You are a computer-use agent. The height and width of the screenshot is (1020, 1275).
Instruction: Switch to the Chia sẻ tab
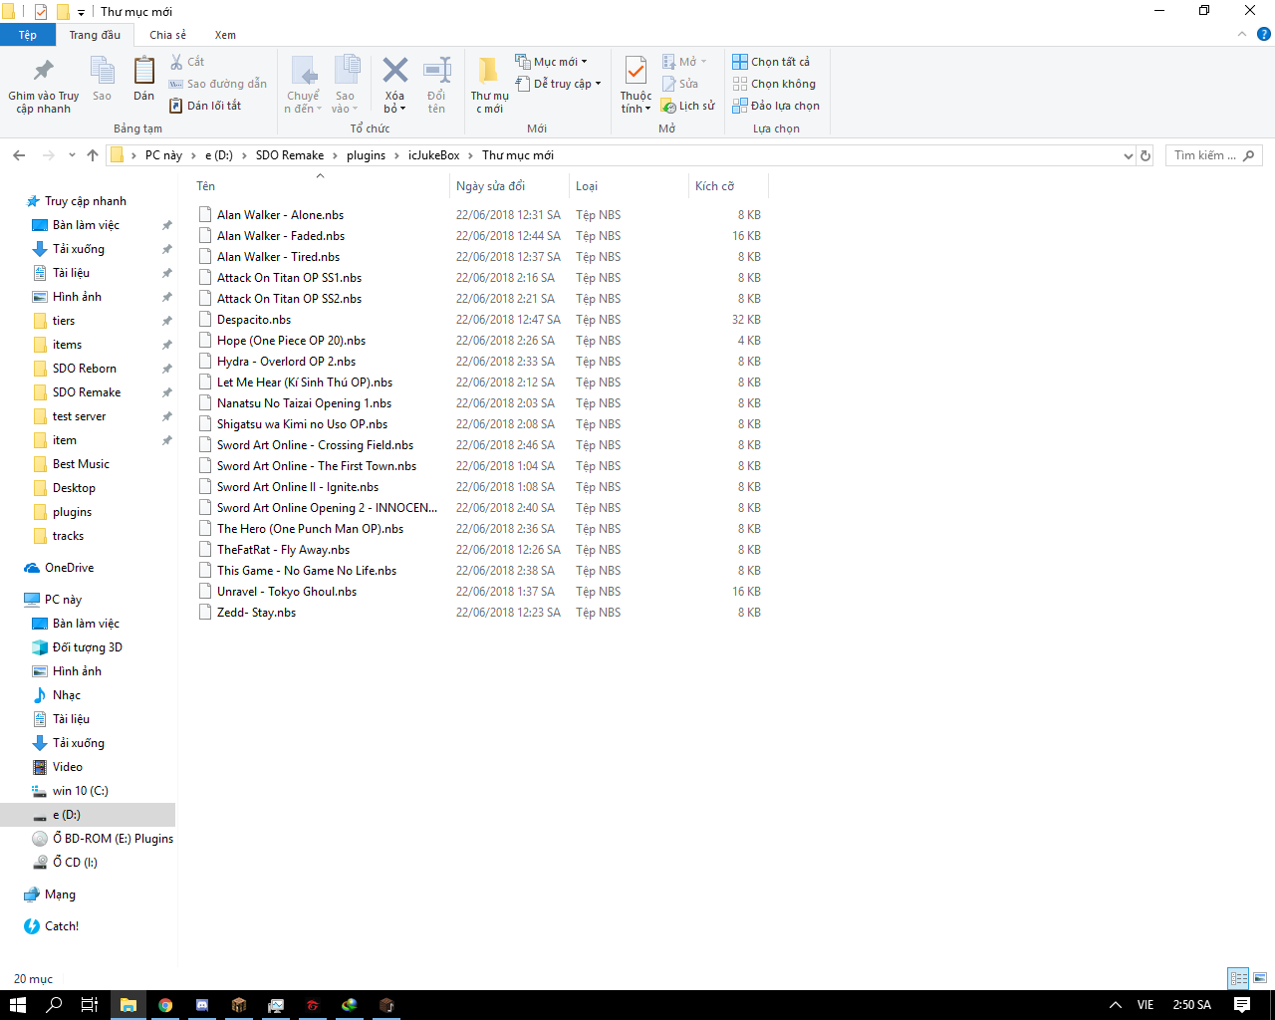(x=167, y=35)
